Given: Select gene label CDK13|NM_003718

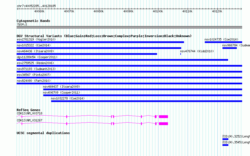Looking at the screenshot, I should click(30, 113).
